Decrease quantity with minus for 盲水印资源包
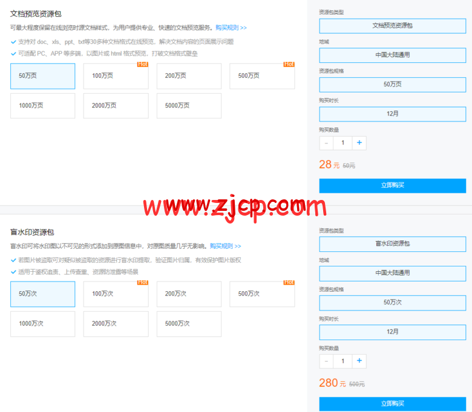 tap(326, 361)
